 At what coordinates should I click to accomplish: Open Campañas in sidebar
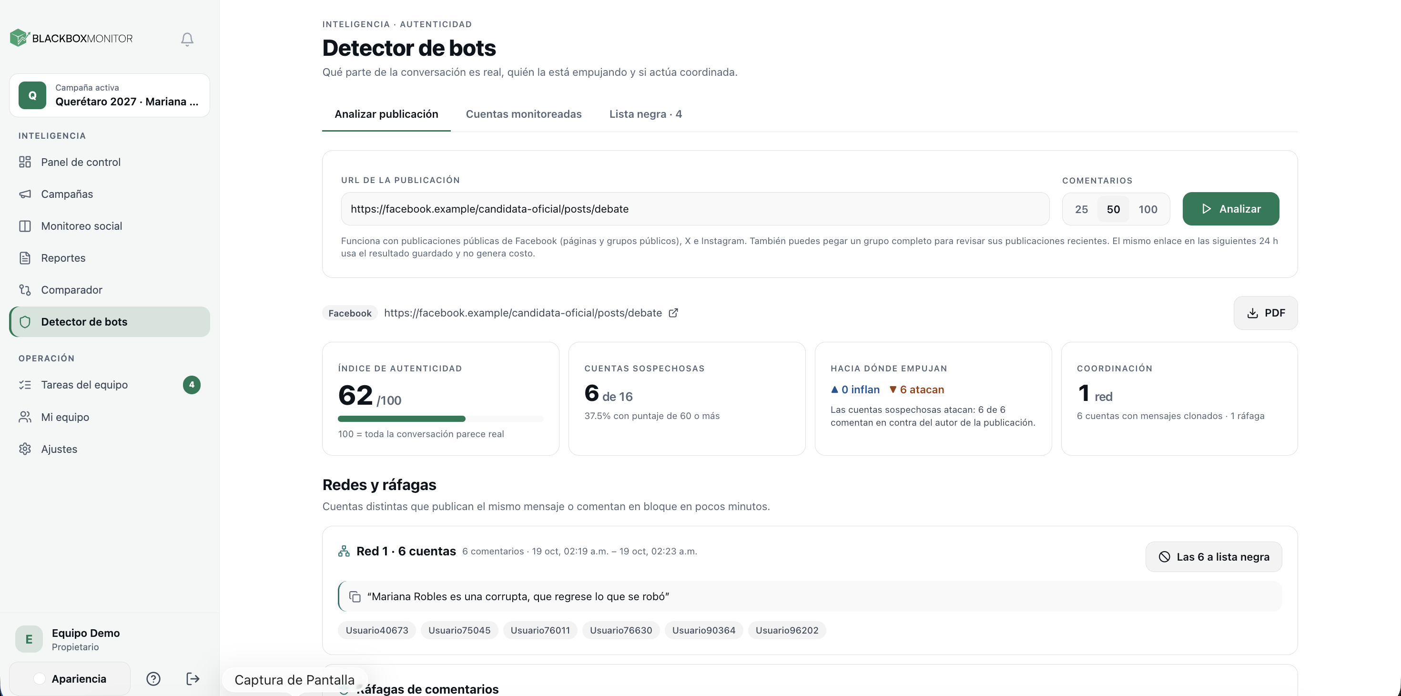(109, 194)
